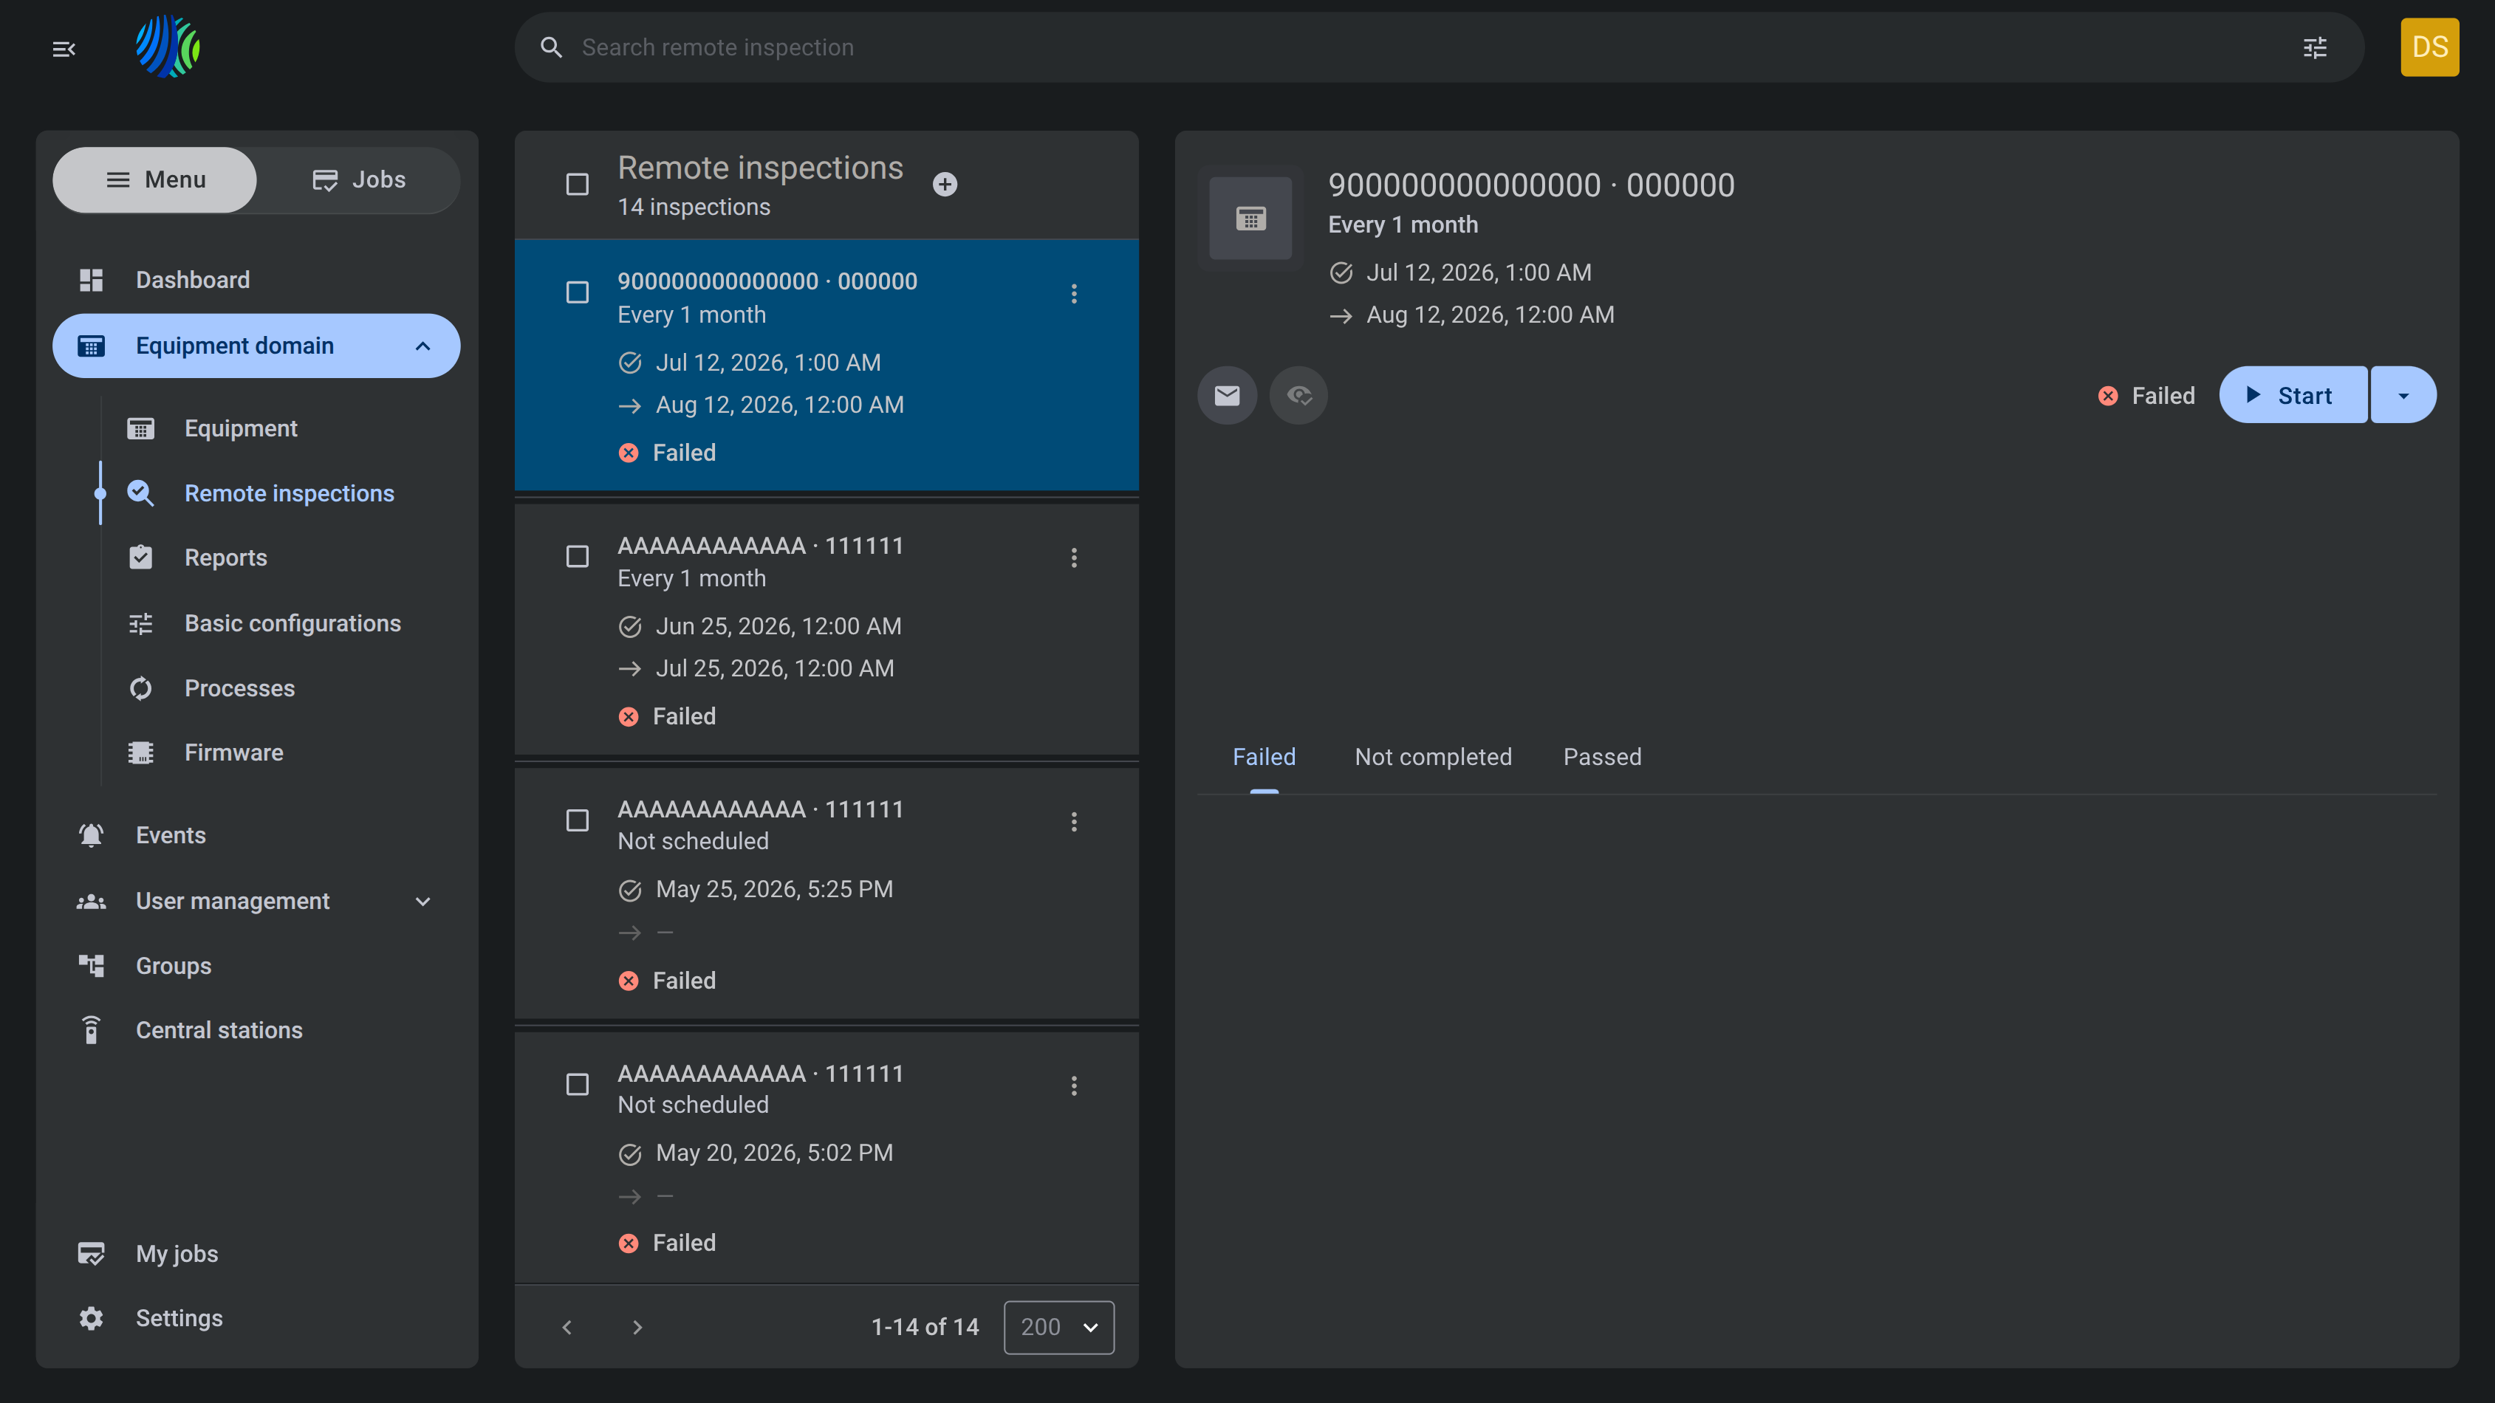Image resolution: width=2495 pixels, height=1403 pixels.
Task: Click the app logo in the header
Action: click(168, 47)
